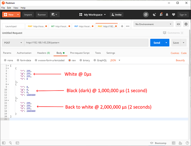Select the raw body option
This screenshot has height=146, width=191.
(72, 60)
